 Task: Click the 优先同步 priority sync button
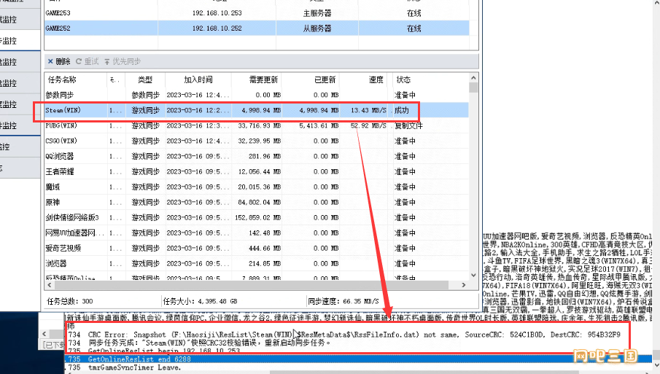tap(123, 61)
